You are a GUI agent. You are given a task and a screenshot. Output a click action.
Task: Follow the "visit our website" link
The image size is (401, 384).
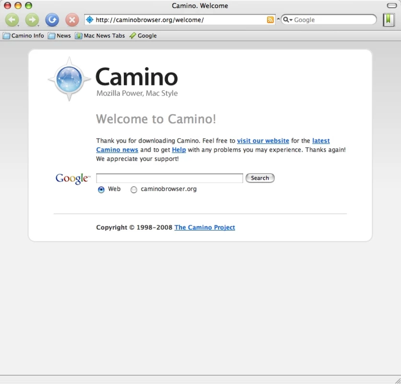click(263, 141)
